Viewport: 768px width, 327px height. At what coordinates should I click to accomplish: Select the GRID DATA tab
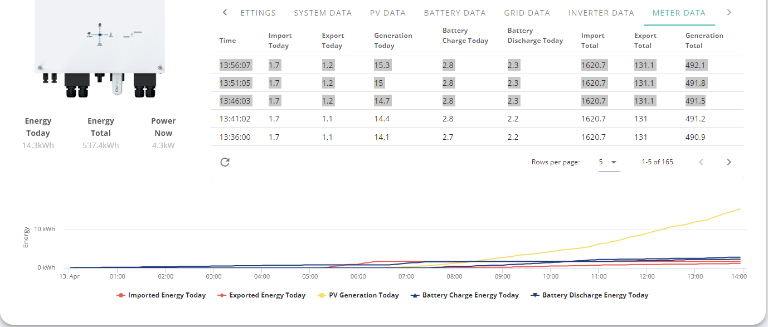527,13
